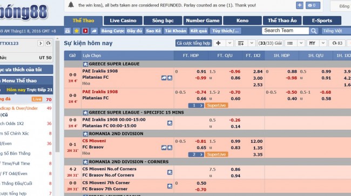
Task: Open the E-Sports tab
Action: pos(322,20)
